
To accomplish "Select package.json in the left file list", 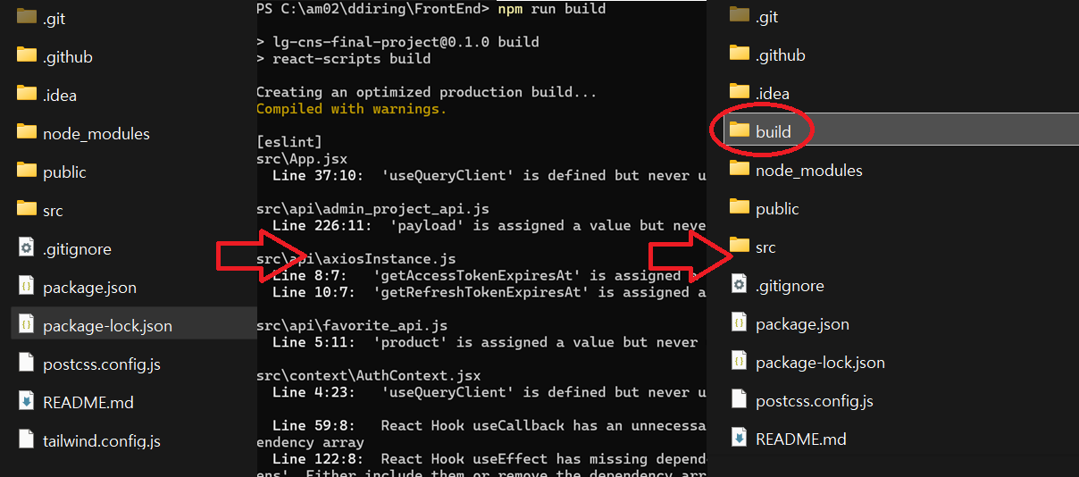I will pos(89,288).
